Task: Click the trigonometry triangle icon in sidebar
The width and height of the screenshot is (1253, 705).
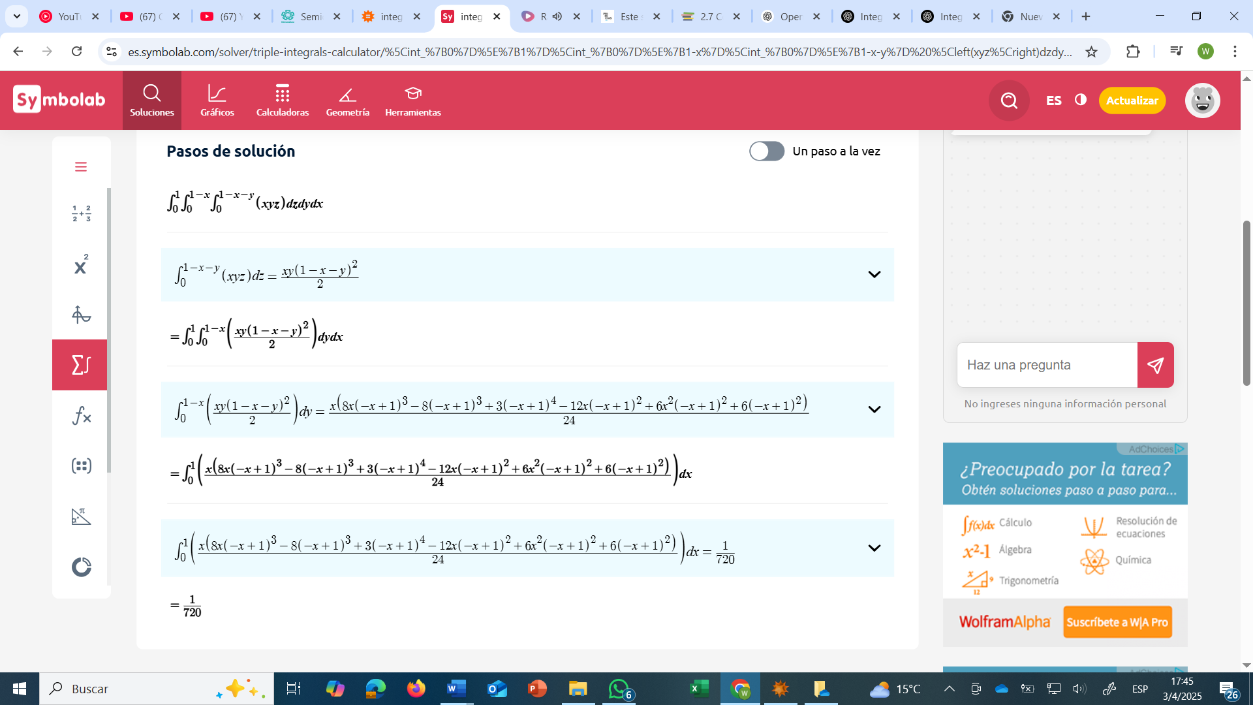Action: pos(81,516)
